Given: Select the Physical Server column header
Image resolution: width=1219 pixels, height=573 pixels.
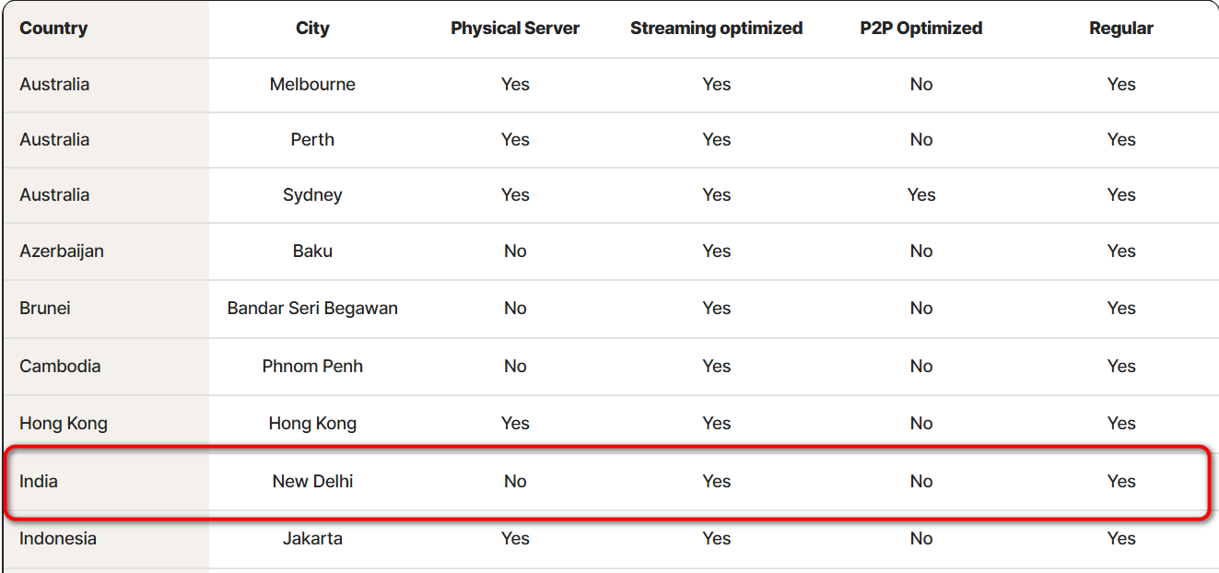Looking at the screenshot, I should click(515, 29).
